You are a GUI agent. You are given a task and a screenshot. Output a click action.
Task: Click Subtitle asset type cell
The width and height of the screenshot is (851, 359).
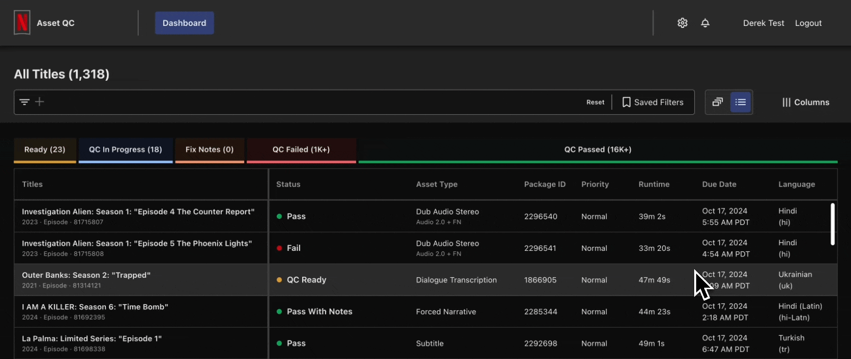(429, 344)
